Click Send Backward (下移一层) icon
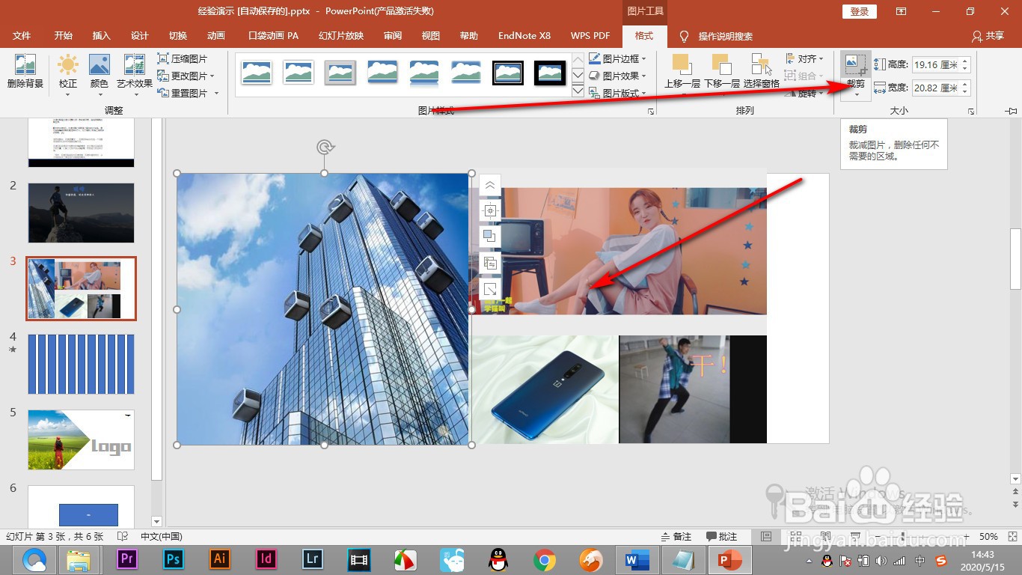1022x575 pixels. click(x=721, y=65)
